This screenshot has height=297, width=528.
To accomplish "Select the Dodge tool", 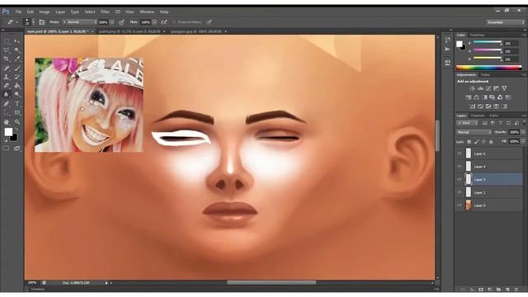I will 16,95.
